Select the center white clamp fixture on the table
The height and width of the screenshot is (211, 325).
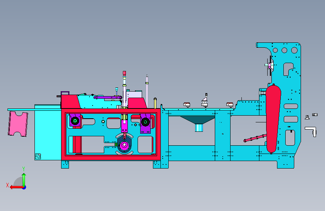(205, 101)
